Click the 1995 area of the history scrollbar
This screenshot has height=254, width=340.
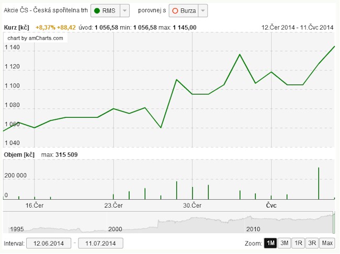pos(17,229)
